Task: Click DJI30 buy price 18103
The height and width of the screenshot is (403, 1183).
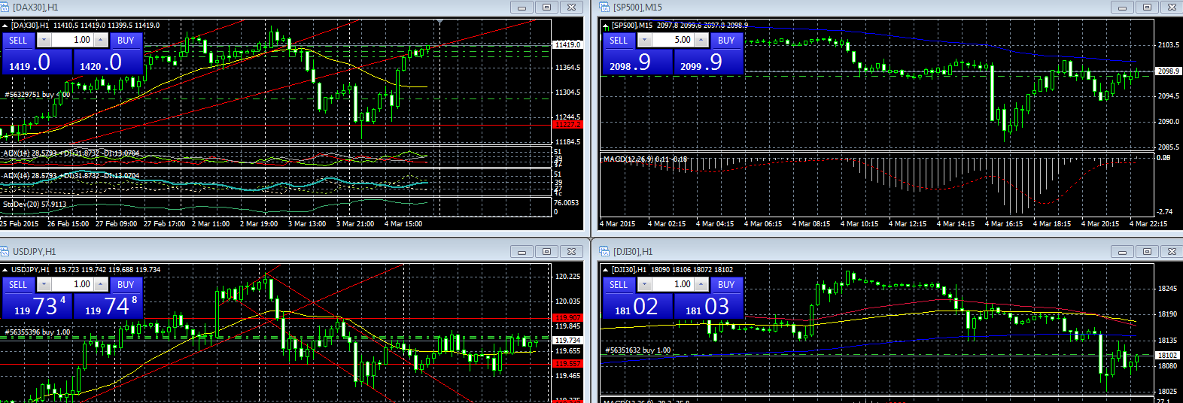Action: click(x=708, y=306)
